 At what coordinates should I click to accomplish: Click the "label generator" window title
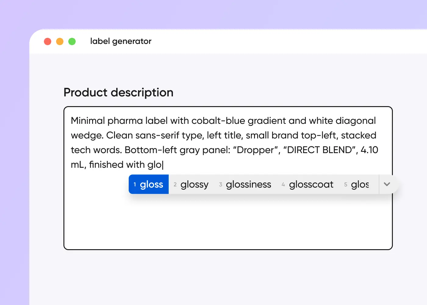pyautogui.click(x=121, y=41)
